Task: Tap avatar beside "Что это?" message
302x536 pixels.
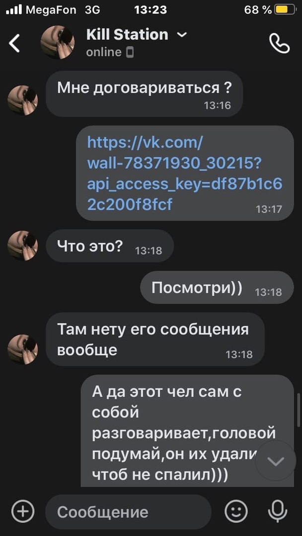Action: (x=22, y=246)
